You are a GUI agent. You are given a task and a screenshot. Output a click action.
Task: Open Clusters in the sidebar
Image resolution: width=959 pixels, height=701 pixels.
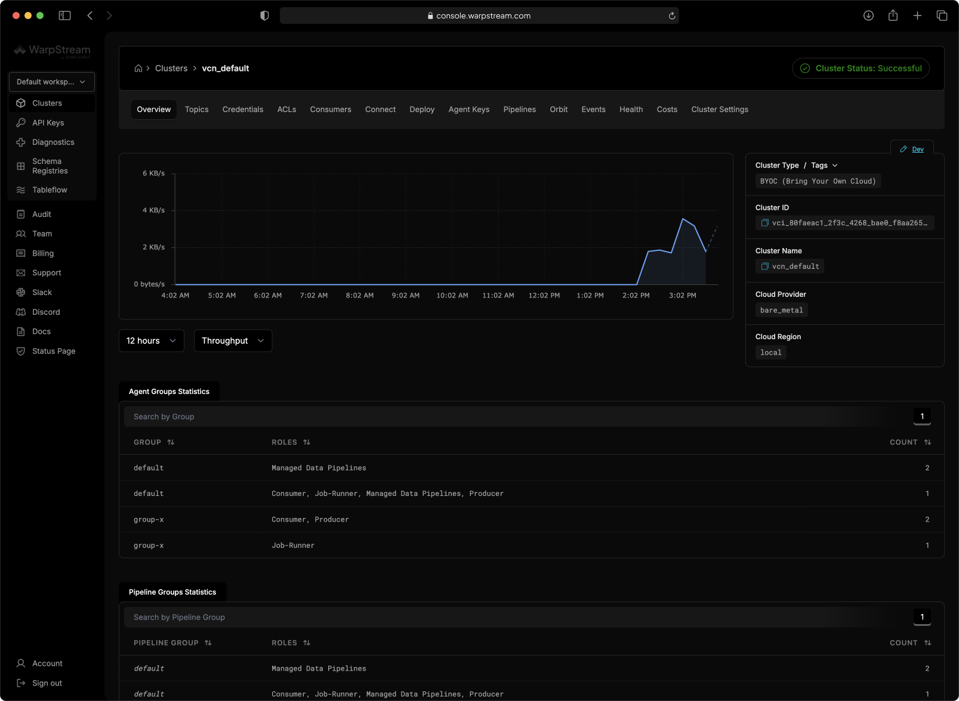tap(52, 103)
